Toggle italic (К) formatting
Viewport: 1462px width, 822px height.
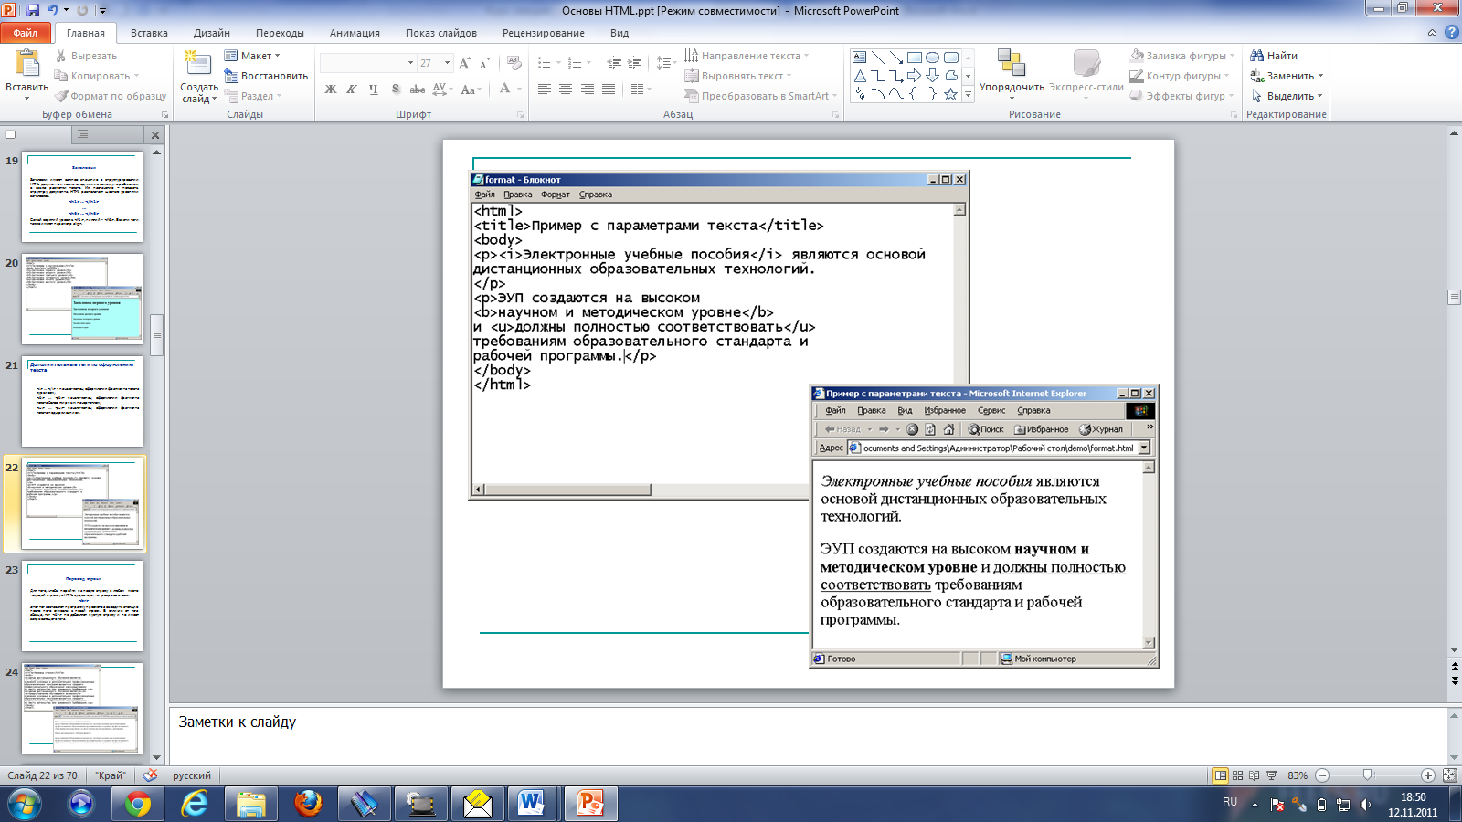pos(352,89)
